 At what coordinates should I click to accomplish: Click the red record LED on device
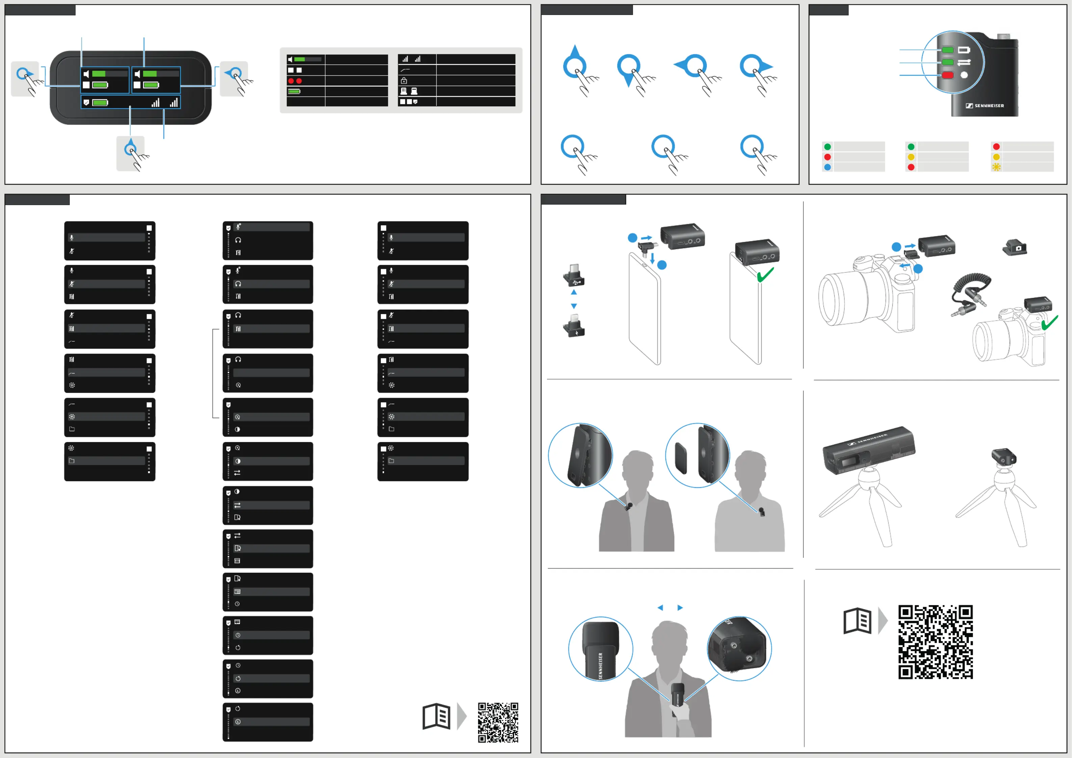[x=947, y=75]
